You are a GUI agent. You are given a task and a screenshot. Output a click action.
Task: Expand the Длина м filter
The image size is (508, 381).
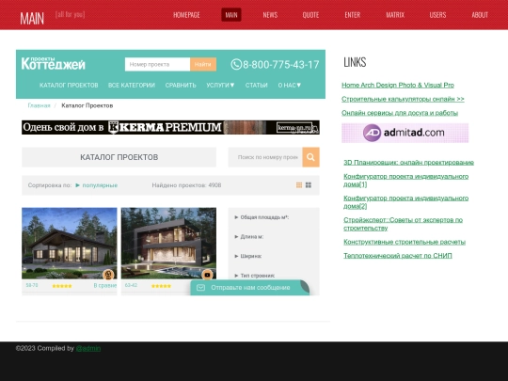[248, 237]
